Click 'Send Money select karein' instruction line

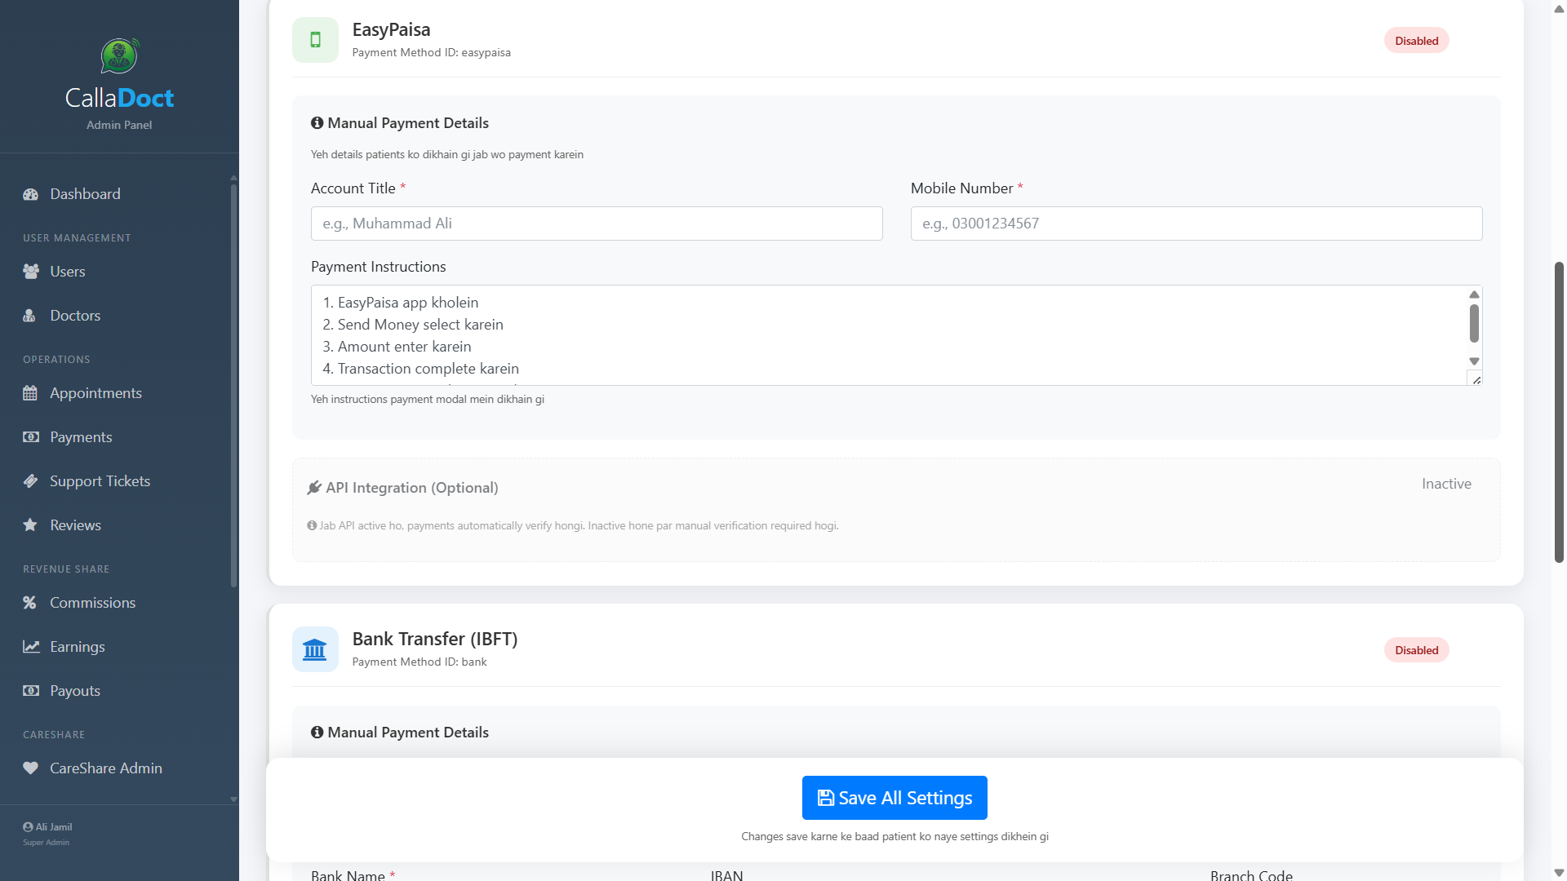coord(413,325)
